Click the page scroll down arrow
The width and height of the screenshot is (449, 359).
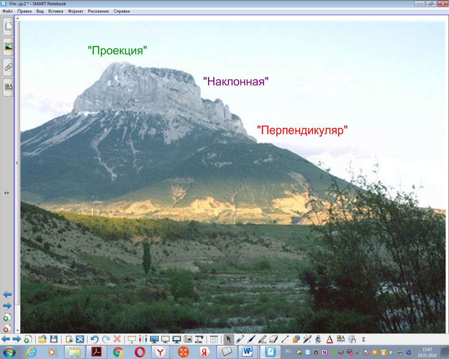tap(18, 330)
